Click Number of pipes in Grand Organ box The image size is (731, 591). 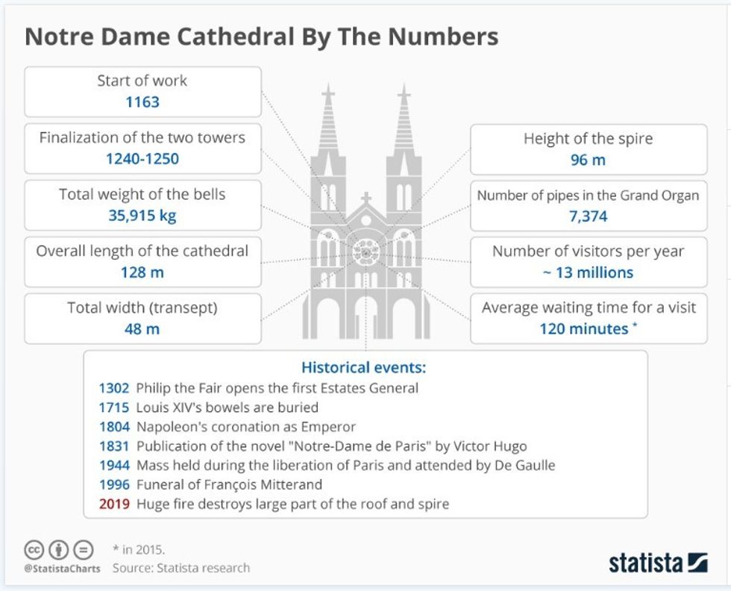[589, 205]
